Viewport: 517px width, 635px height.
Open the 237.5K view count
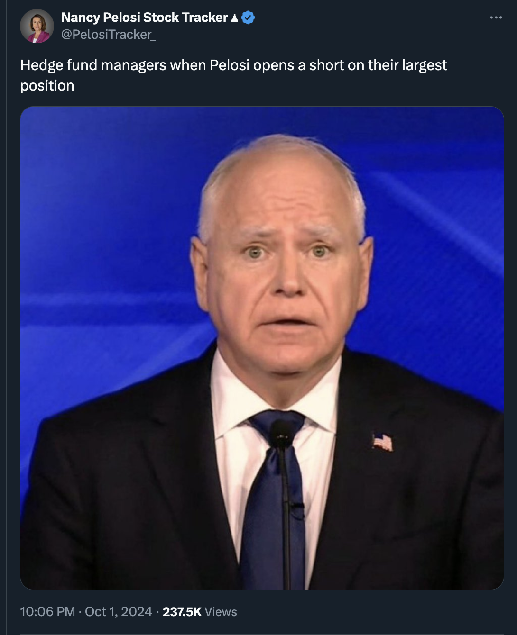click(182, 612)
